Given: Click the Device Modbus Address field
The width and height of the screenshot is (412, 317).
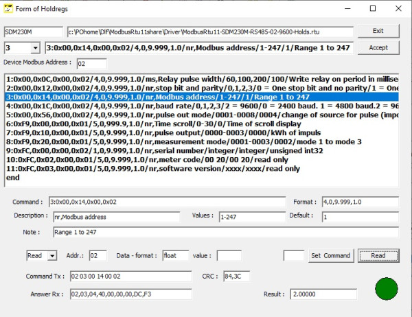Looking at the screenshot, I should 92,64.
